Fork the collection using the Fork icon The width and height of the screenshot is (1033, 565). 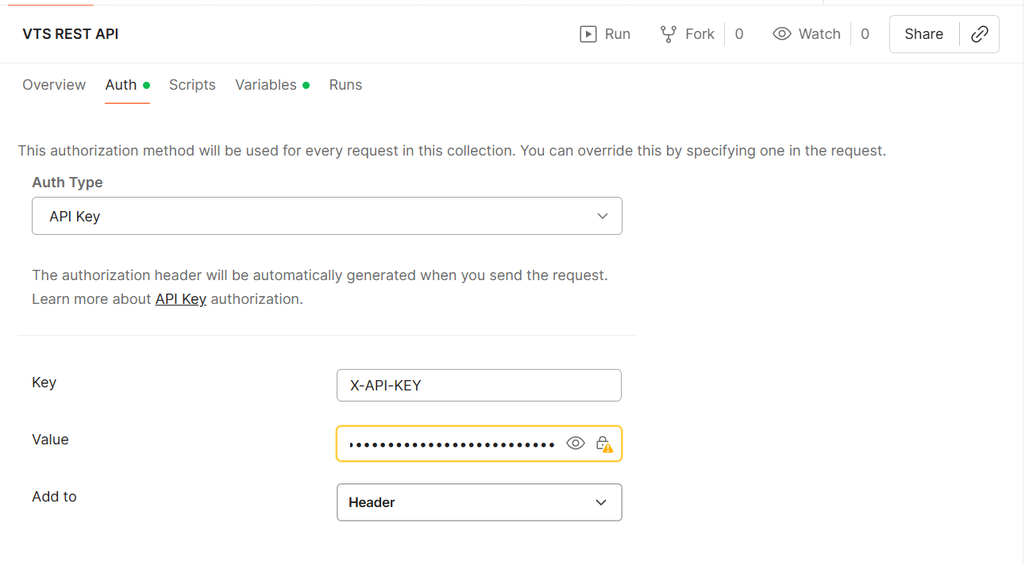pos(669,34)
